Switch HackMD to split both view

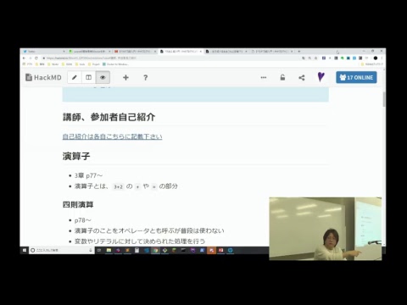point(88,77)
